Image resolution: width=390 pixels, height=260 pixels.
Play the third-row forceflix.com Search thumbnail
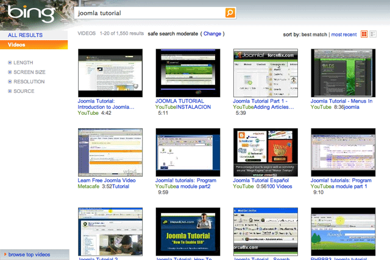pyautogui.click(x=266, y=231)
